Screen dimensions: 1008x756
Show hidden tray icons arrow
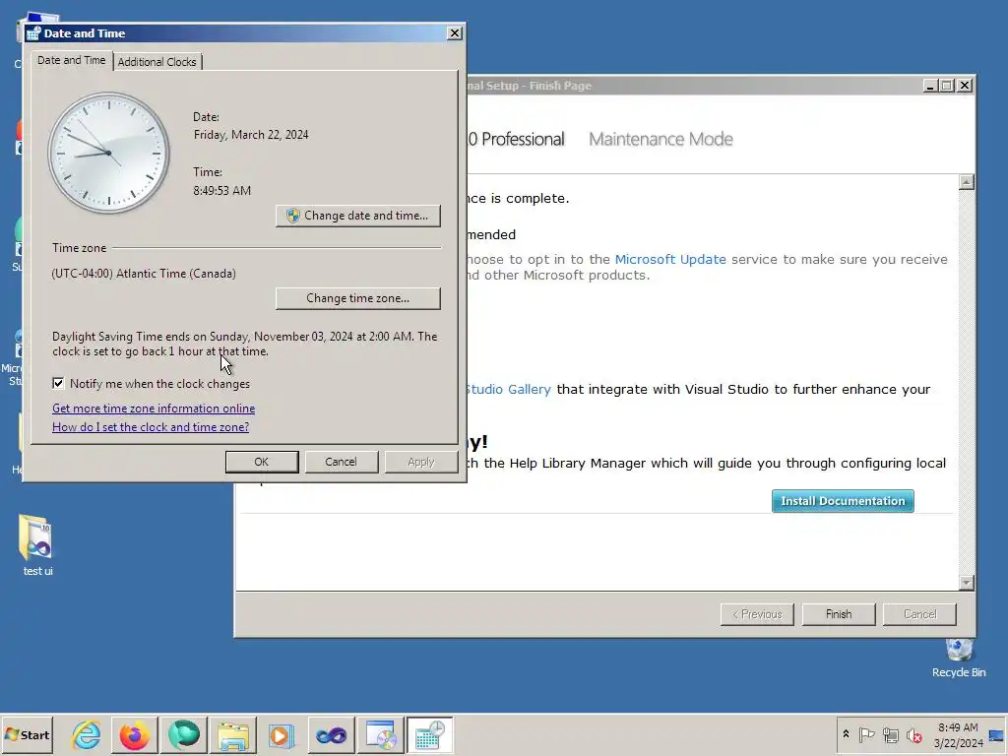coord(846,734)
